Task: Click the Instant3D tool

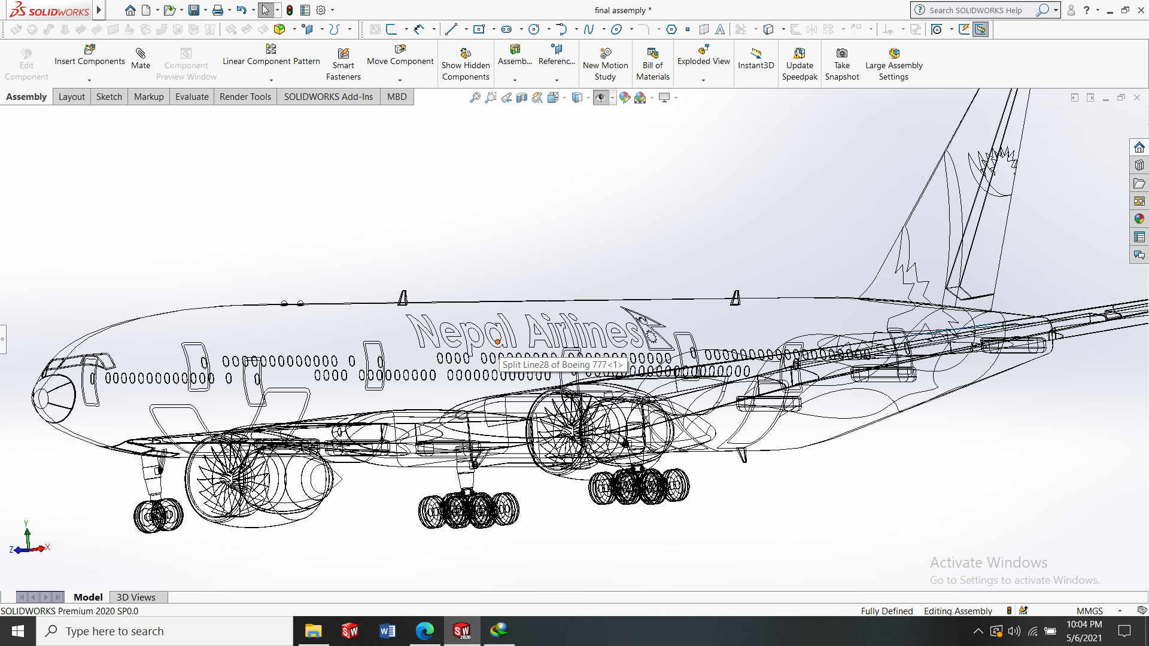Action: click(x=756, y=59)
